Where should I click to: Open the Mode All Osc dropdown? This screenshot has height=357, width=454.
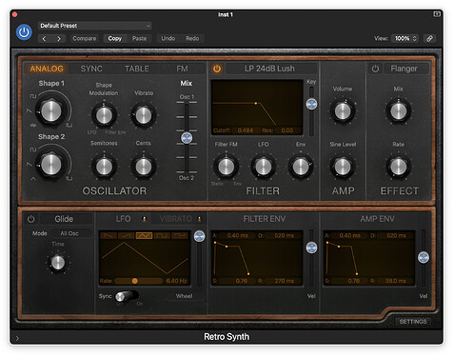(x=69, y=233)
